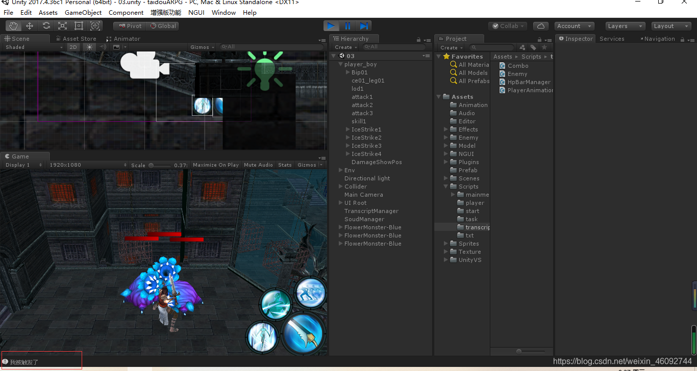697x371 pixels.
Task: Click the PlayerAnimation script icon
Action: click(503, 90)
